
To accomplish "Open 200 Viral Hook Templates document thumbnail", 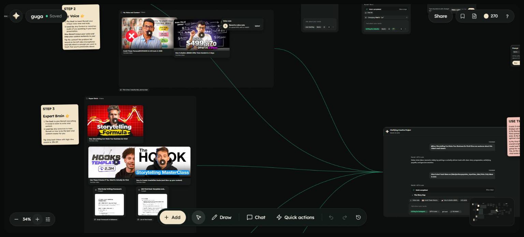I will tap(152, 205).
